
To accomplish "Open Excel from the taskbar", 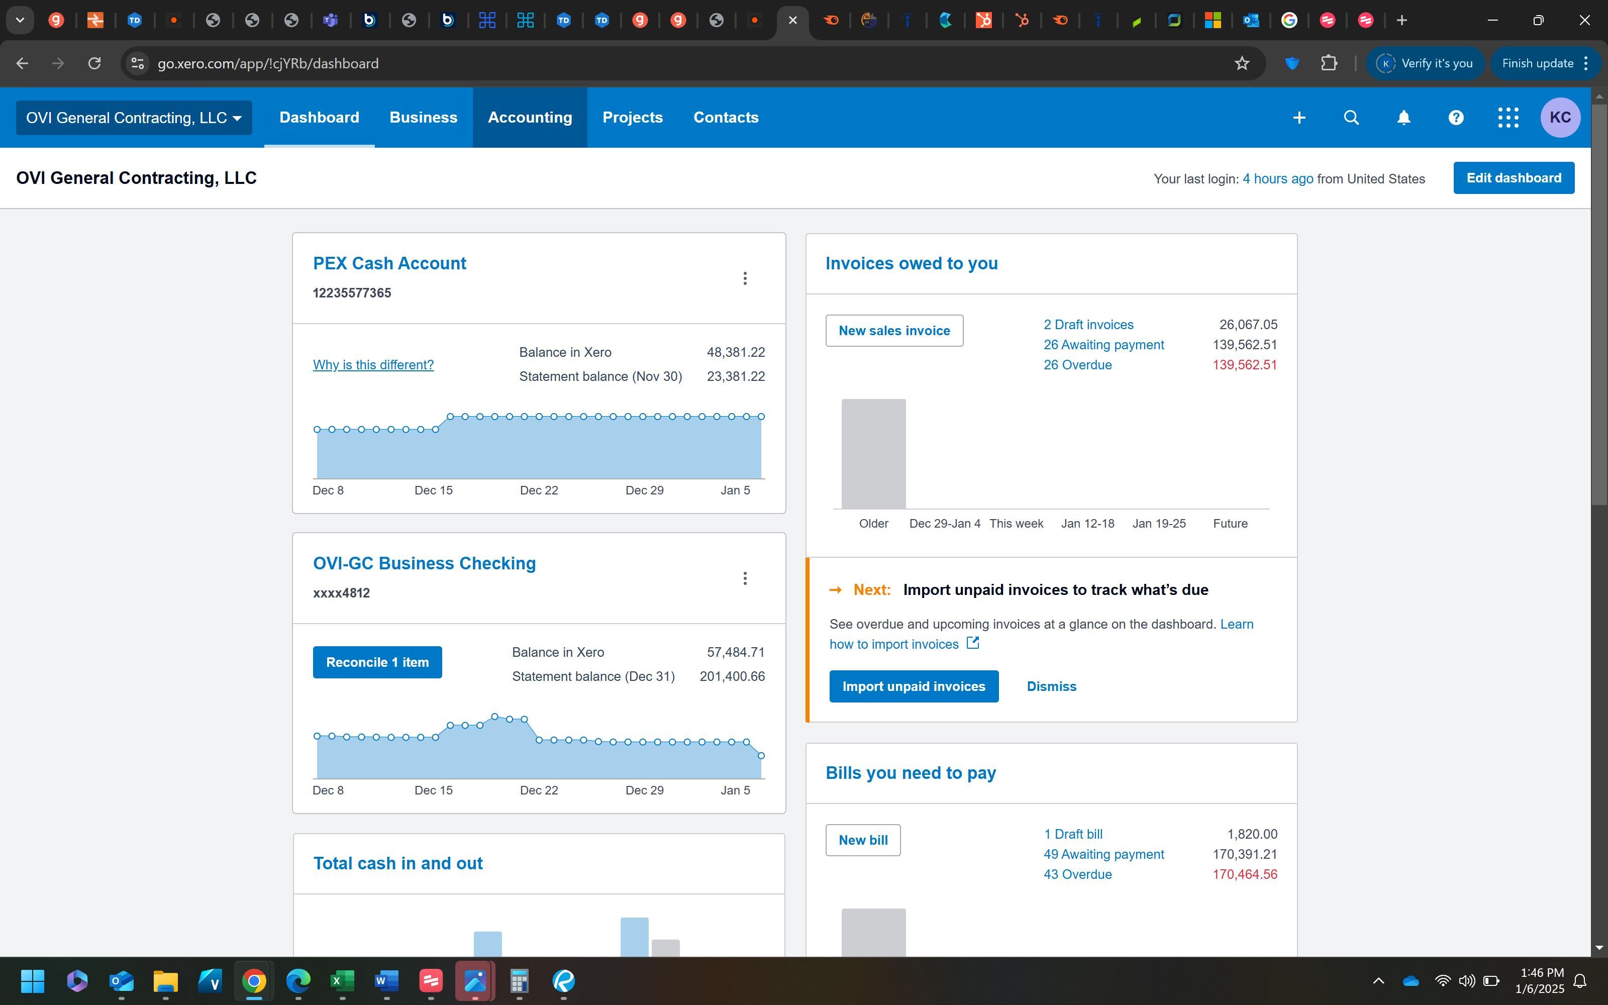I will coord(342,980).
